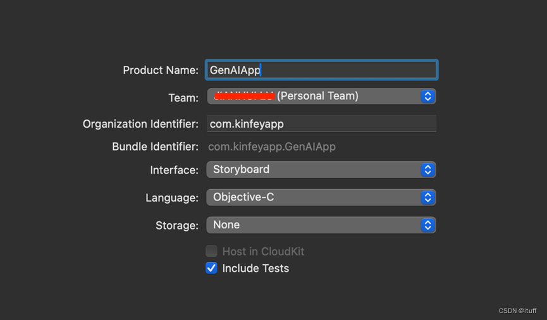
Task: Click the Include Tests label text
Action: coord(255,268)
